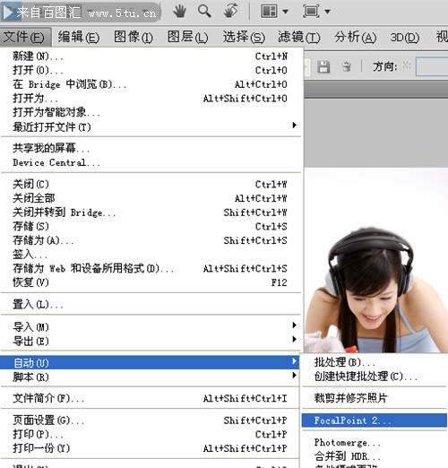Open Screen Mode dropdown arrow
The image size is (448, 468).
328,12
